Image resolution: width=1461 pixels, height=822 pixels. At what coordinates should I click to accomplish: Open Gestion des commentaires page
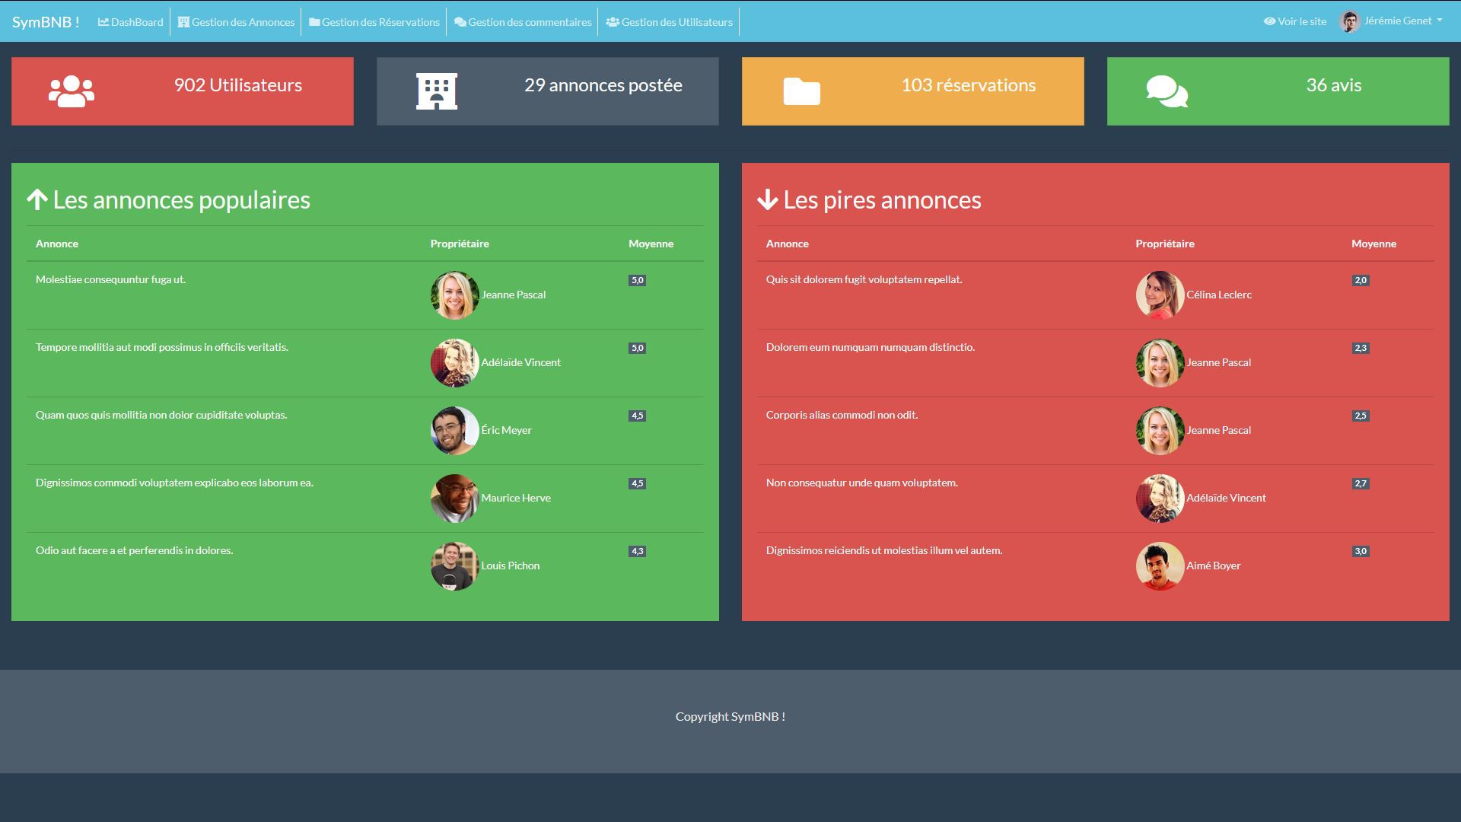pyautogui.click(x=523, y=22)
